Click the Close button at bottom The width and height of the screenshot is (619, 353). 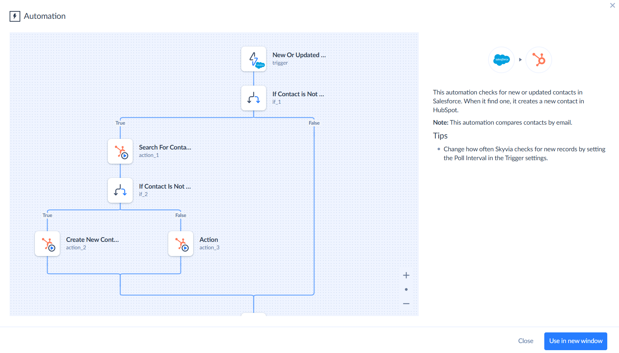pos(525,341)
